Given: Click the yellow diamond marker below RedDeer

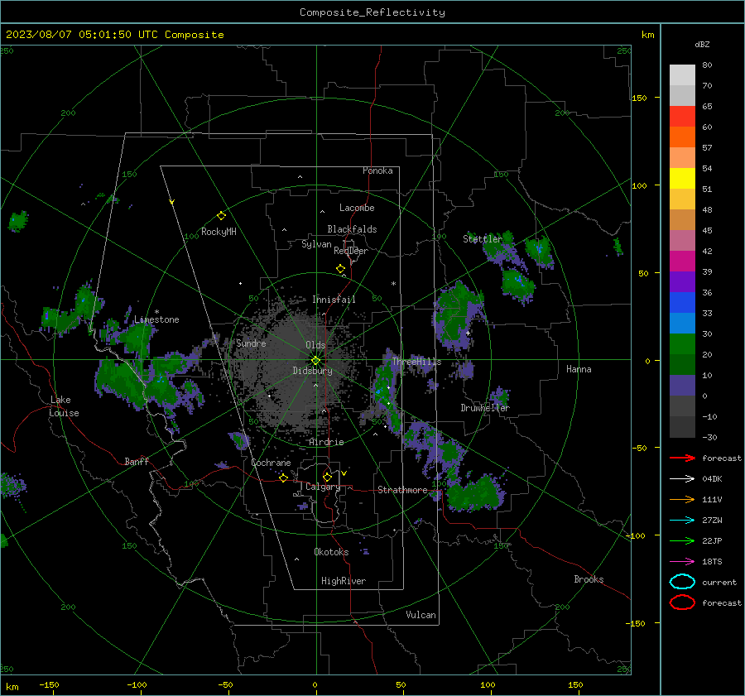Looking at the screenshot, I should [x=340, y=269].
